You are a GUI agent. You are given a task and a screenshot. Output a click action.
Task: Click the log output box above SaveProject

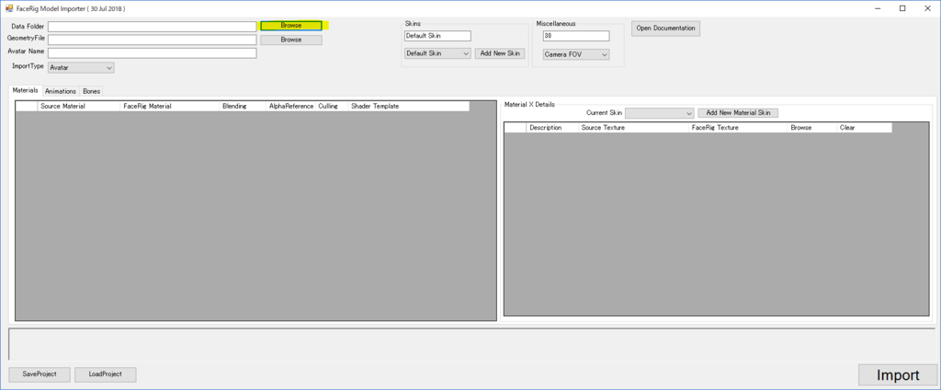471,344
